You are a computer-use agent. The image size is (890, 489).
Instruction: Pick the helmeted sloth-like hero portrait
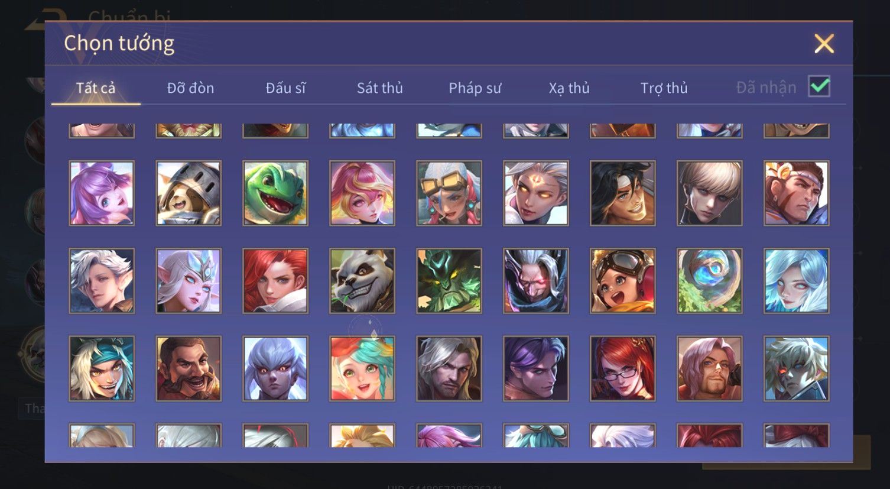(189, 193)
